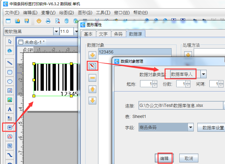225x164 pixels.
Task: Select the QR code tool in left toolbar
Action: coord(10,146)
